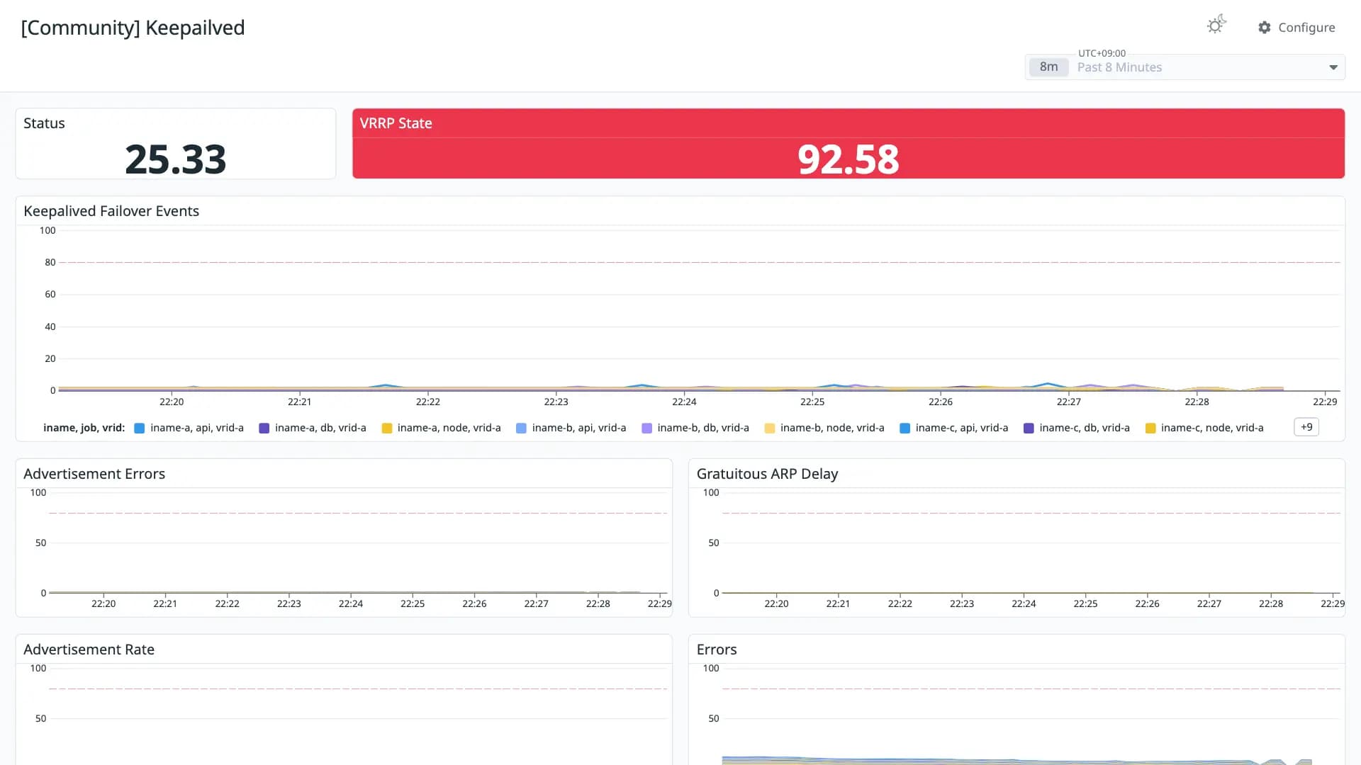Click the iname-b, db, vrid-a legend swatch
Image resolution: width=1361 pixels, height=765 pixels.
(x=646, y=428)
